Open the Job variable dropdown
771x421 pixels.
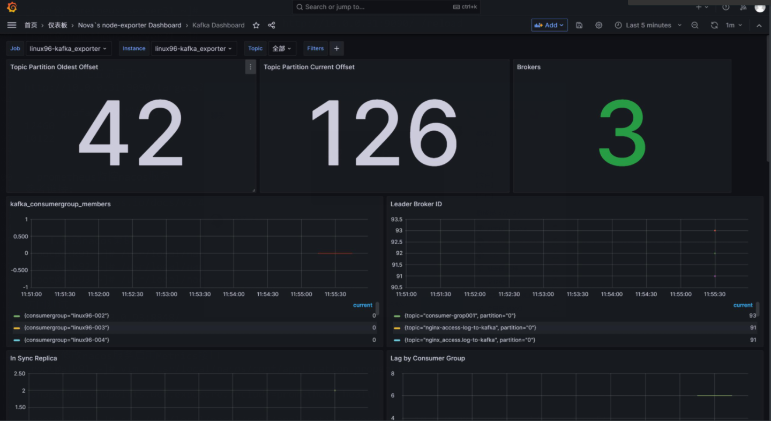coord(69,48)
